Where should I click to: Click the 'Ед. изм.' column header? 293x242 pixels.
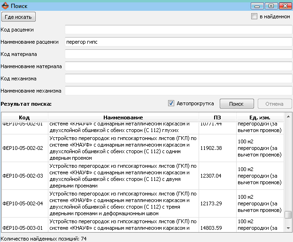click(x=259, y=117)
